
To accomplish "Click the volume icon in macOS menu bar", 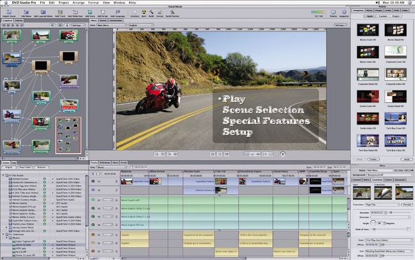I will tap(377, 3).
